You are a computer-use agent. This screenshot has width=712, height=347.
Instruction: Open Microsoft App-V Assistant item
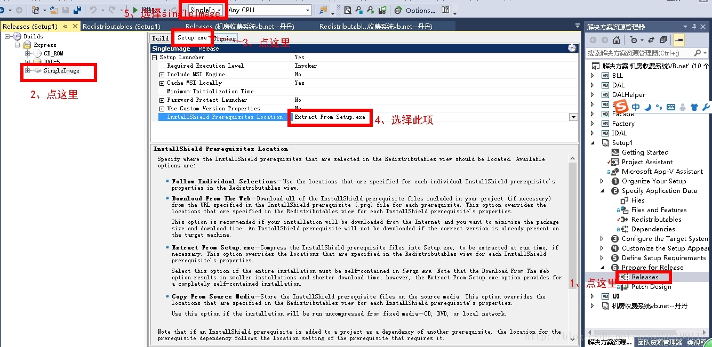pos(662,172)
